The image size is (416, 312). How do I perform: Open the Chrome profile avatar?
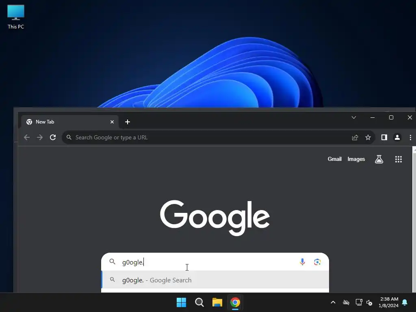click(x=397, y=137)
